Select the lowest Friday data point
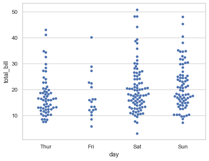The image size is (209, 161). pyautogui.click(x=91, y=126)
